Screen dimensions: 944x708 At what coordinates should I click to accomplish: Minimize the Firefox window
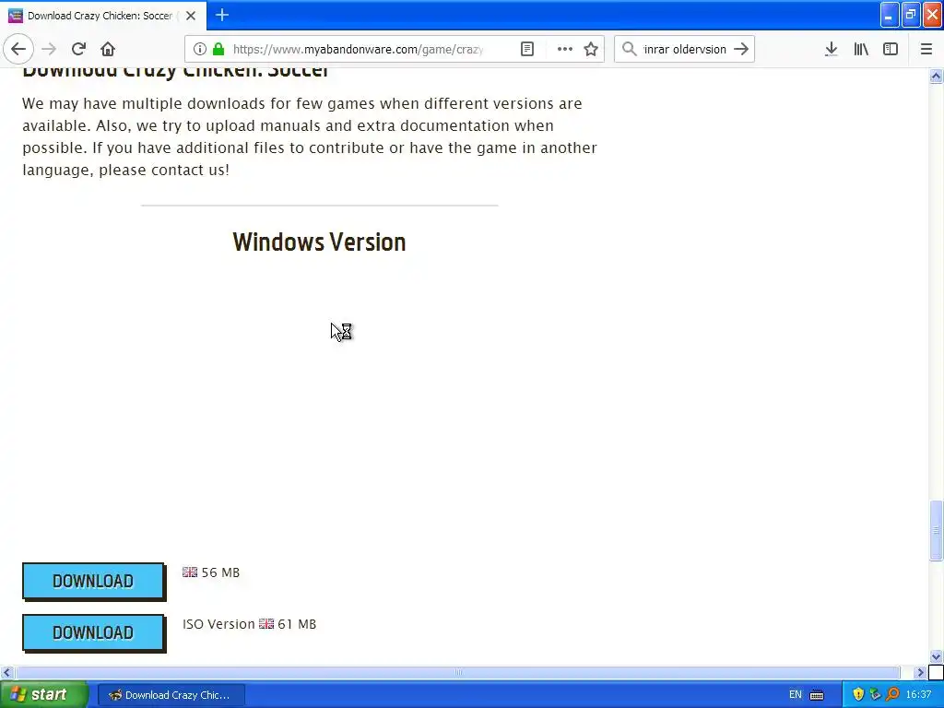pos(890,15)
